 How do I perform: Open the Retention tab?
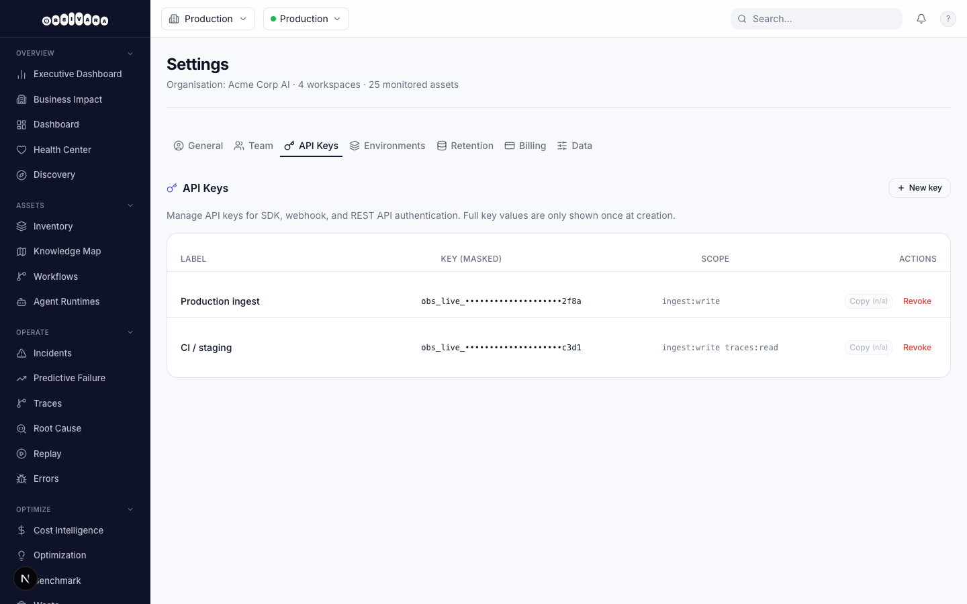(465, 146)
